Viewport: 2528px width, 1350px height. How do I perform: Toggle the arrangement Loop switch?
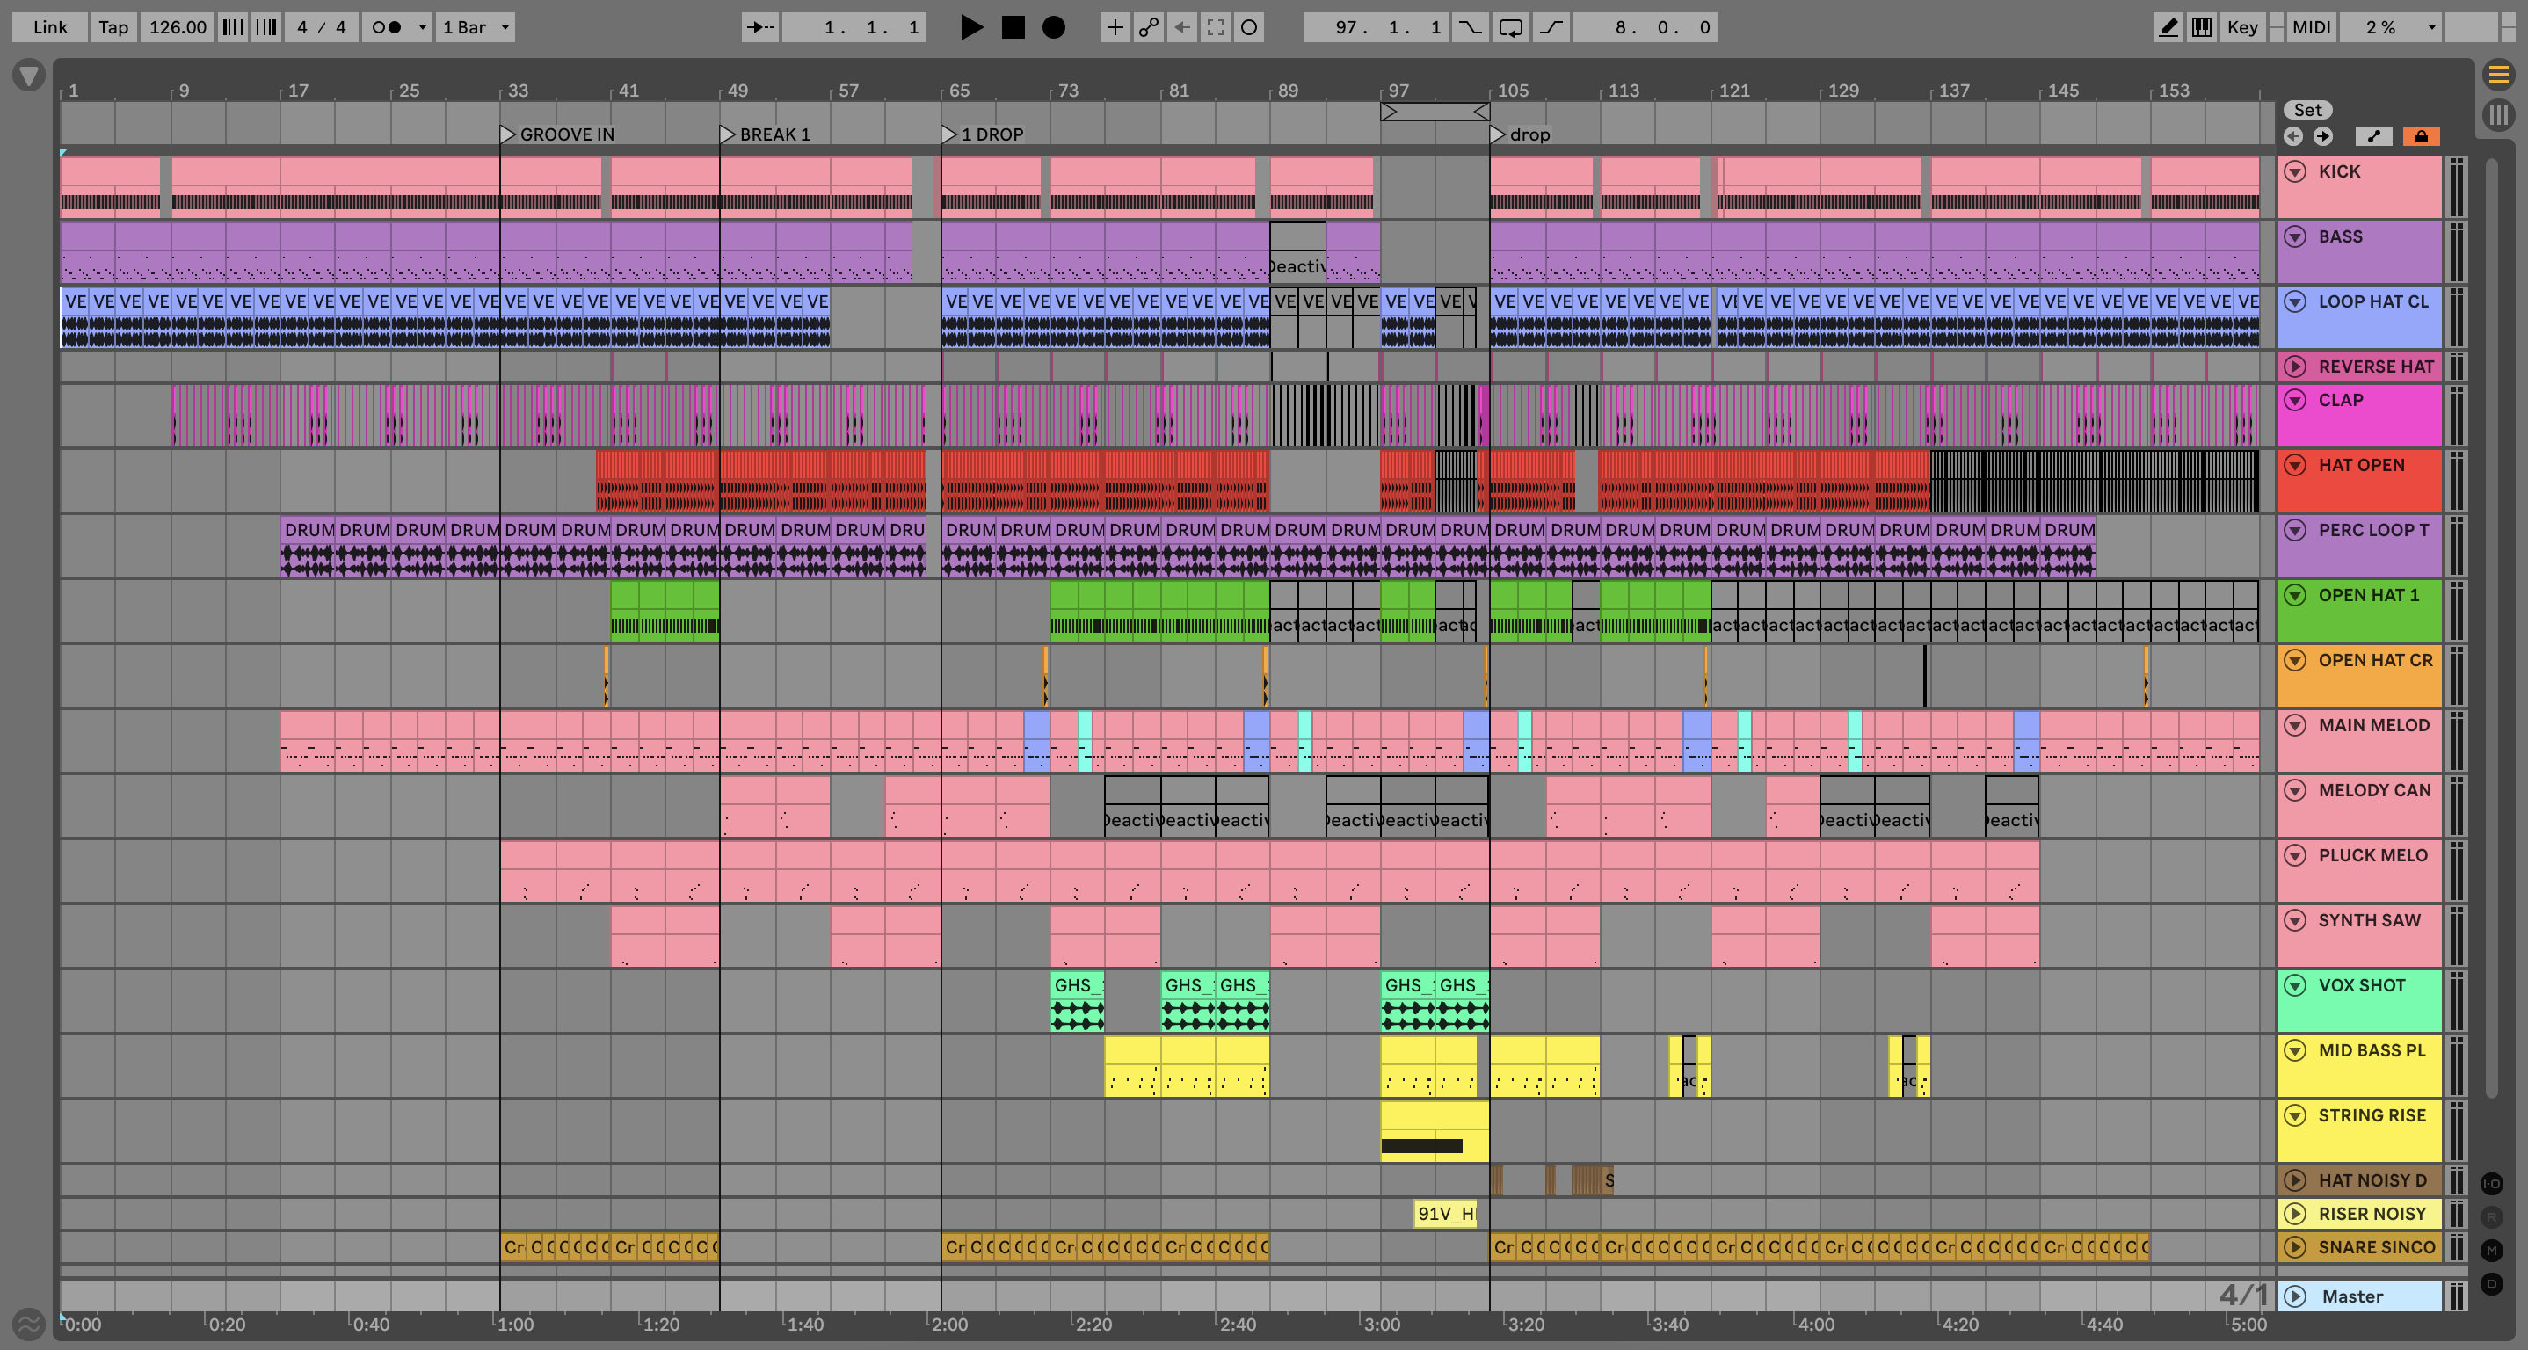1510,27
